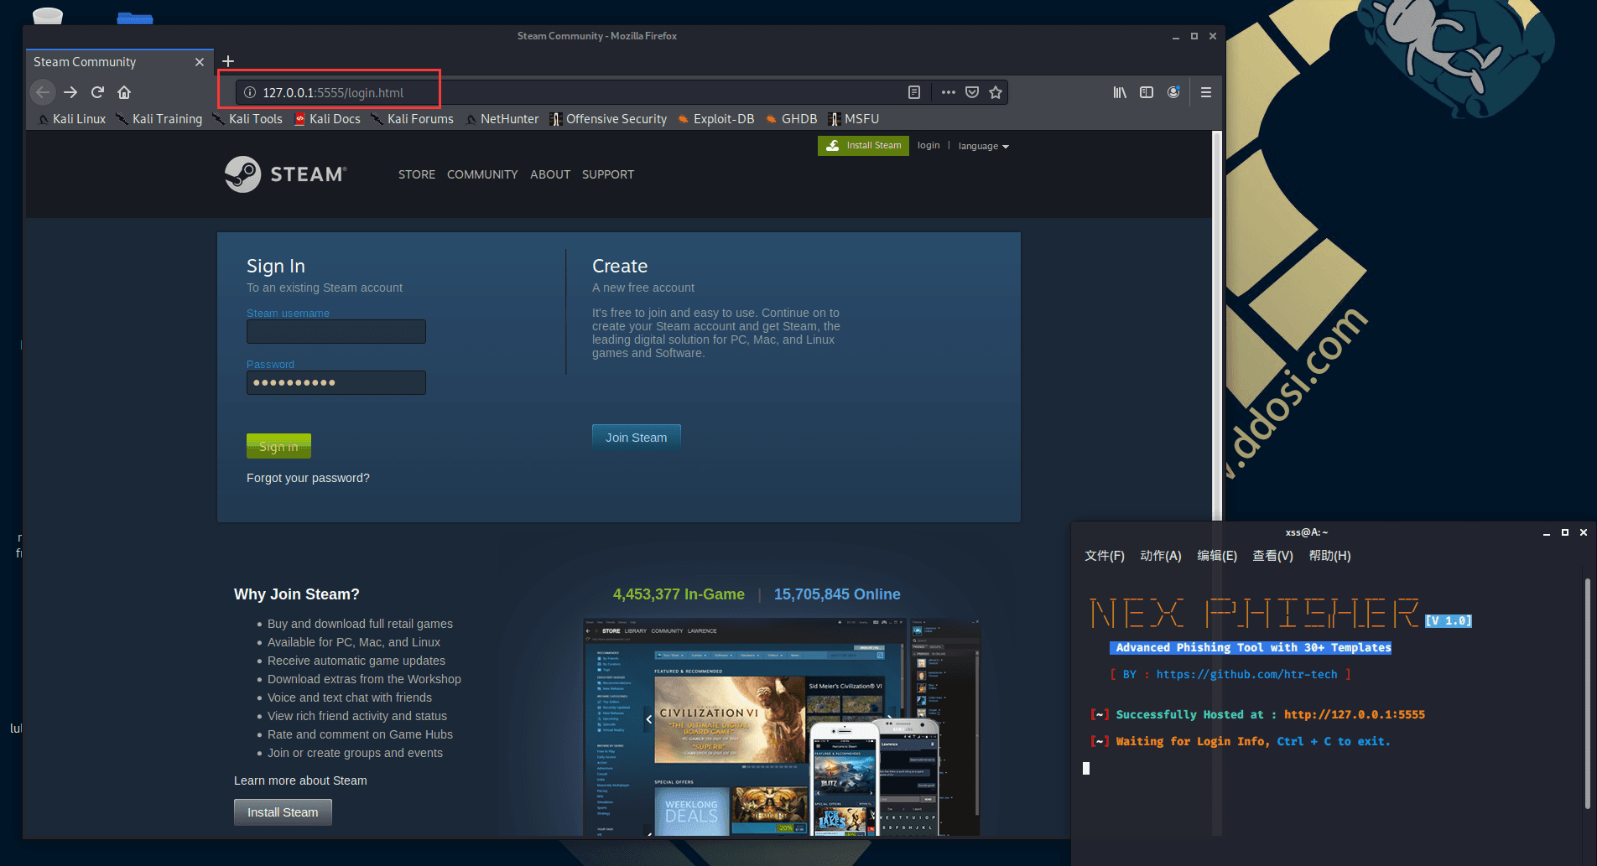This screenshot has width=1597, height=866.
Task: Reload the current page in Firefox
Action: point(98,92)
